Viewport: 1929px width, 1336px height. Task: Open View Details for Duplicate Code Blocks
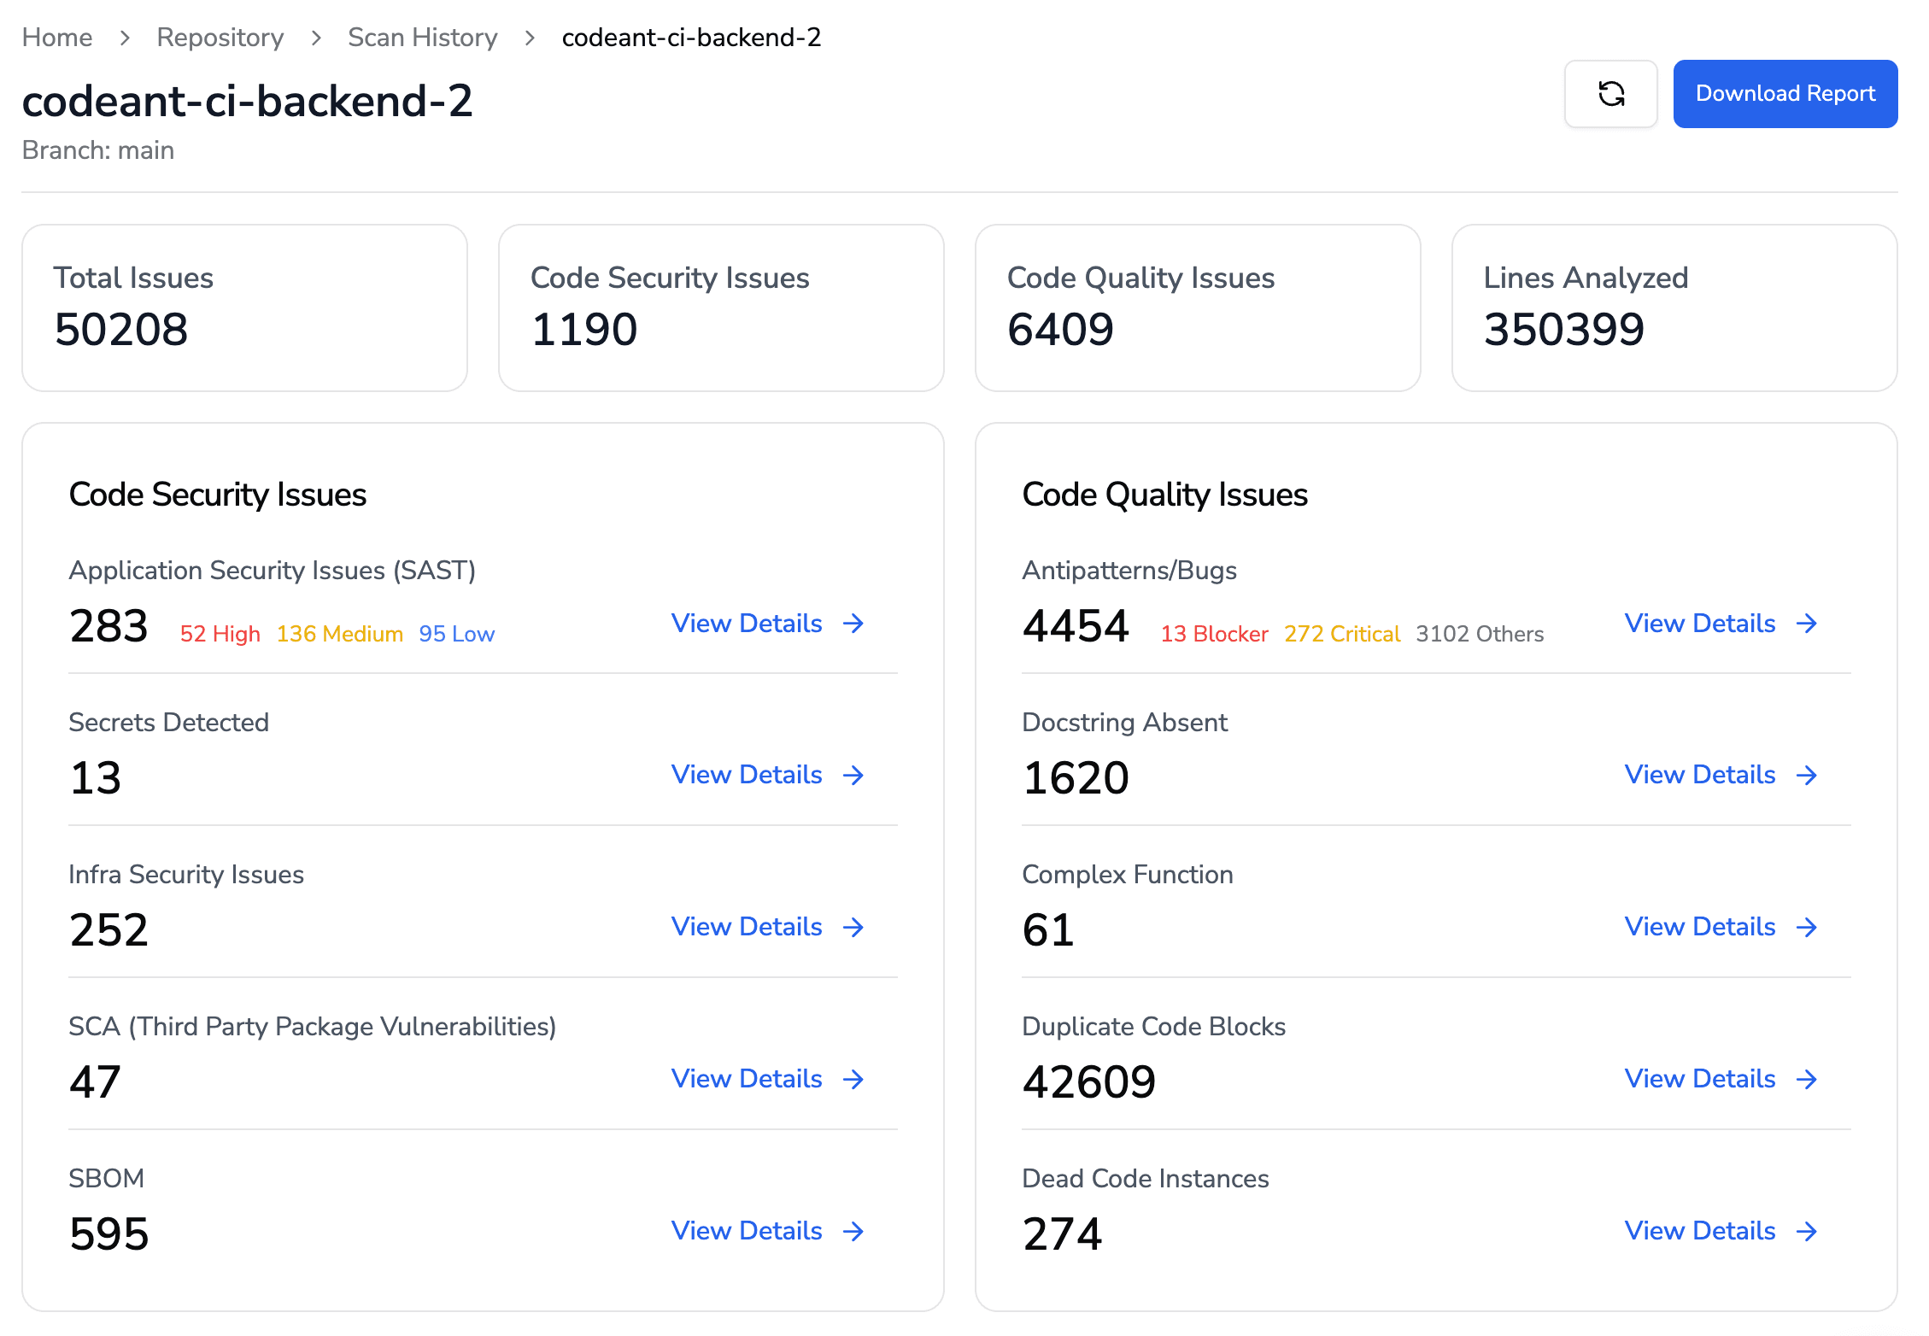coord(1700,1079)
